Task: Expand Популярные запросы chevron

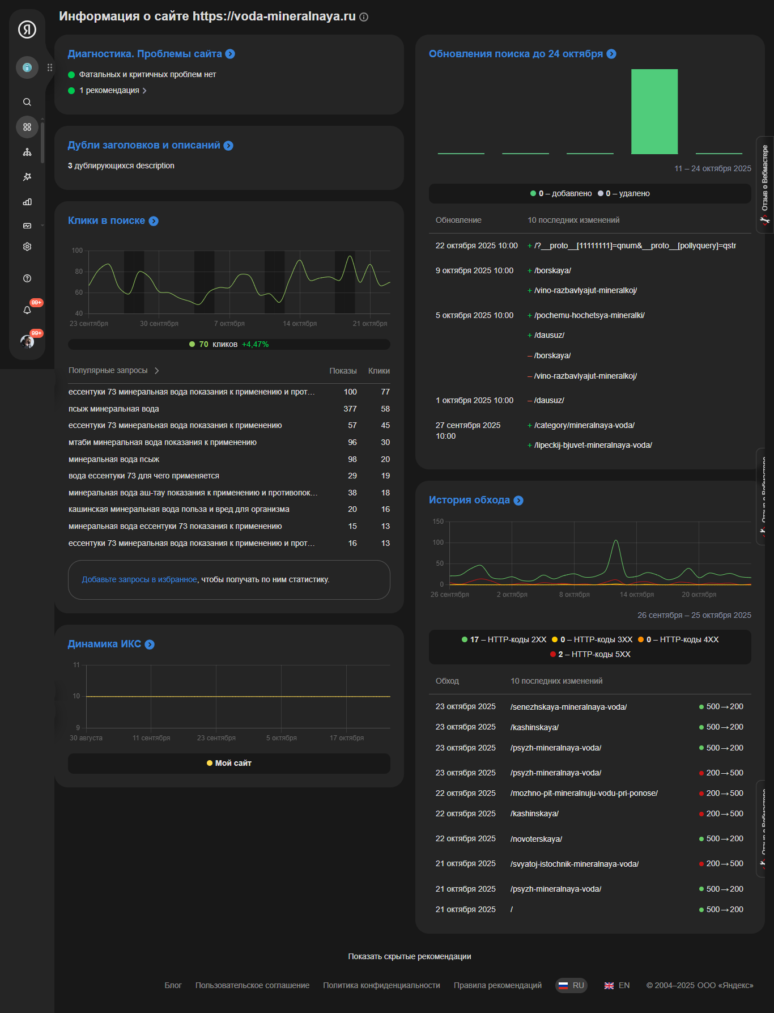Action: click(x=157, y=371)
